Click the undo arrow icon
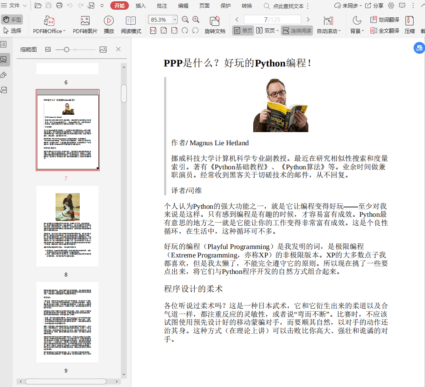Screen dimensions: 425x387 (70, 6)
